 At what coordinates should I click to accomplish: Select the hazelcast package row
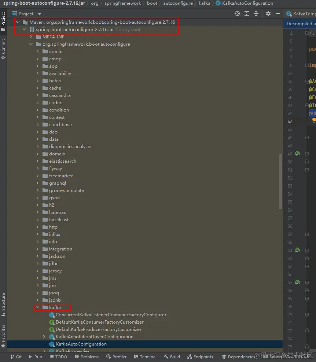(145, 219)
